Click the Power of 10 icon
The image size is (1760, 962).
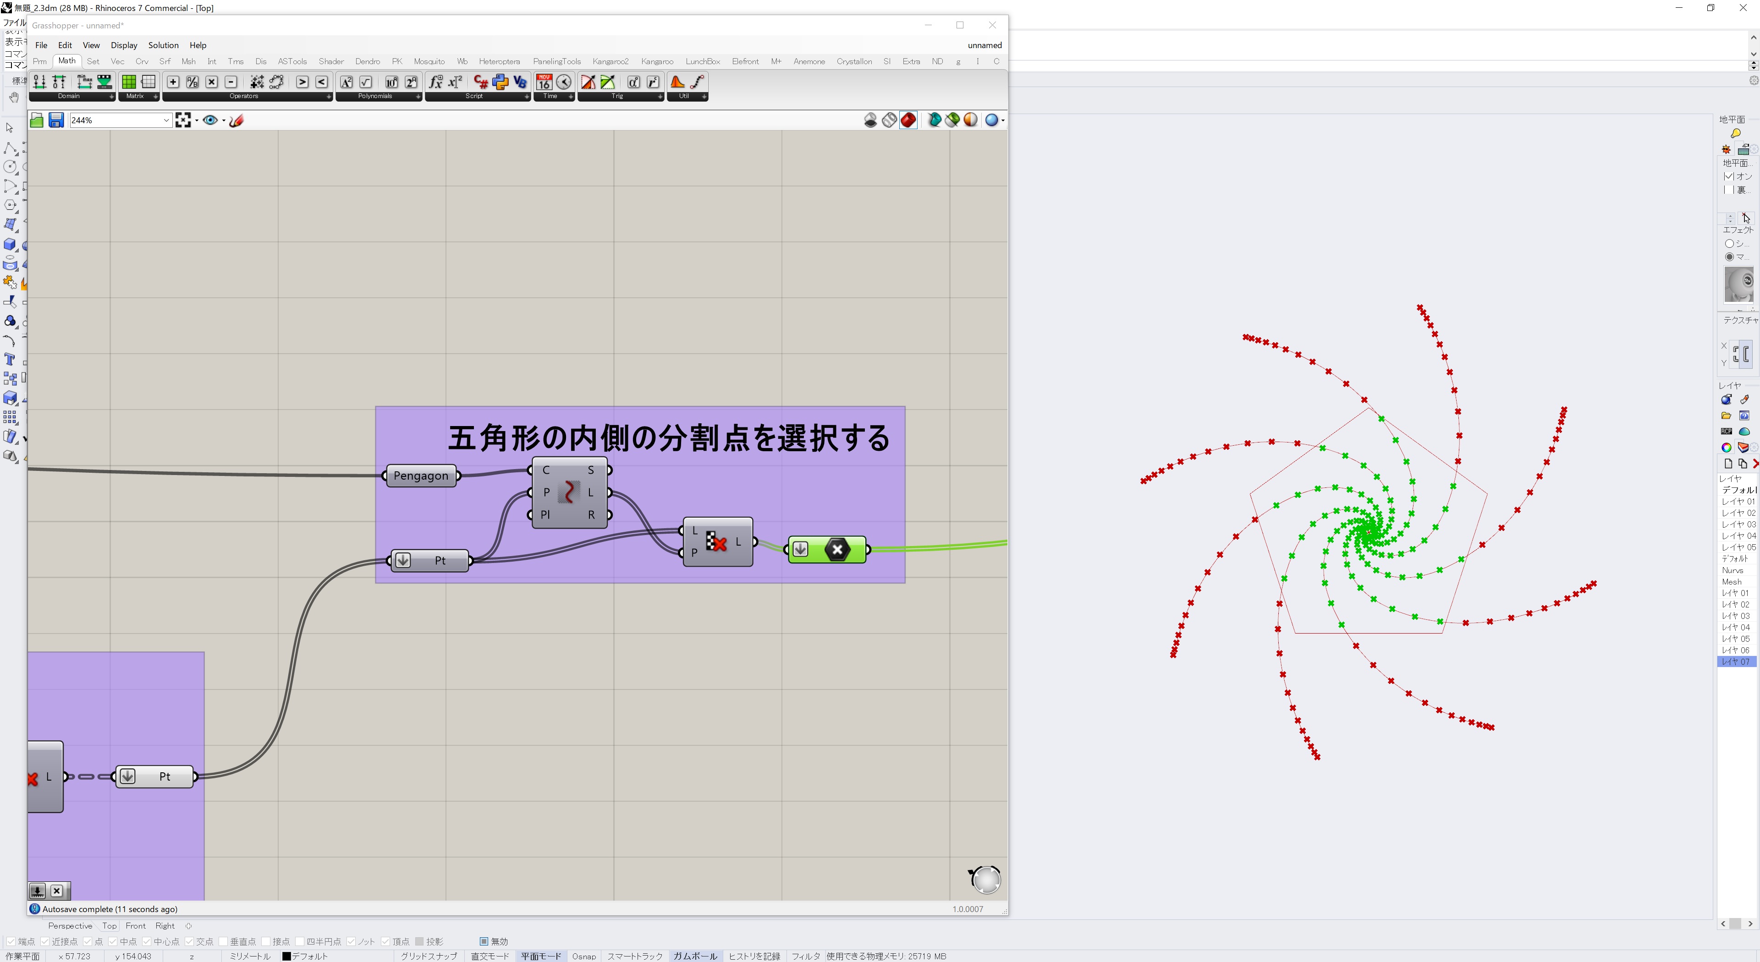pos(391,82)
